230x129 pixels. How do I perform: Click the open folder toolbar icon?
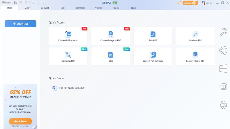click(x=16, y=3)
